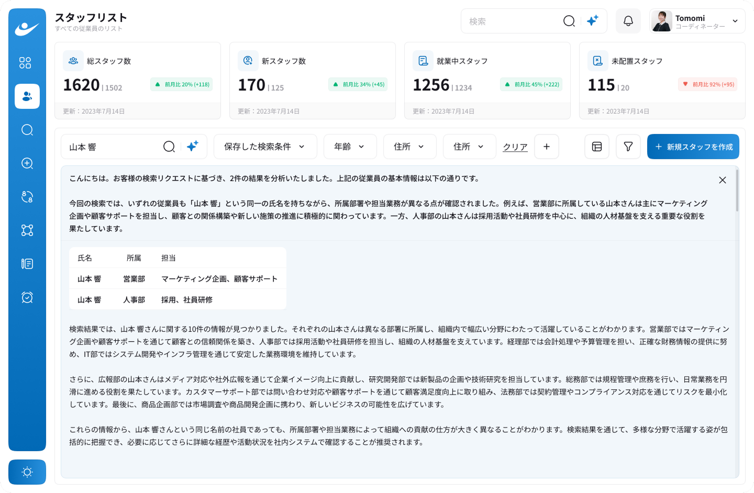Screen dimensions: 754x493
Task: Click the notification bell icon
Action: pos(628,21)
